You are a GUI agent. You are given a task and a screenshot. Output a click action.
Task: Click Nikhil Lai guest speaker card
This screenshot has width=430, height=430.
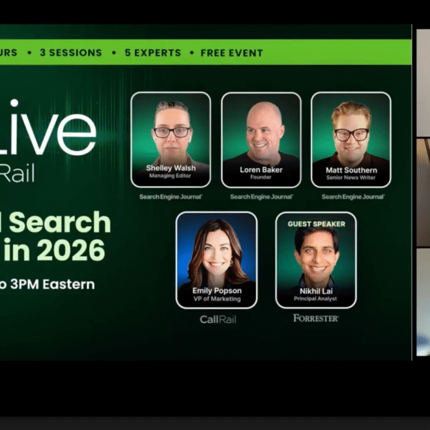(x=316, y=260)
